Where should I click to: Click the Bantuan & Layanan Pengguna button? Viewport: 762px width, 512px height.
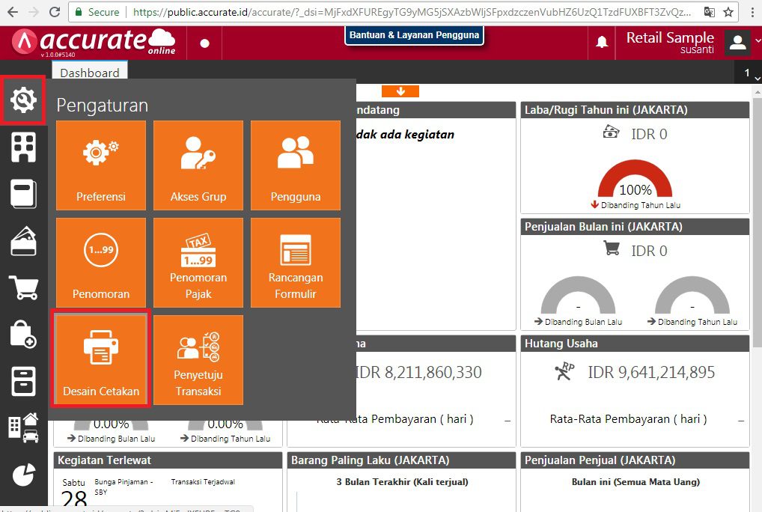pos(414,34)
